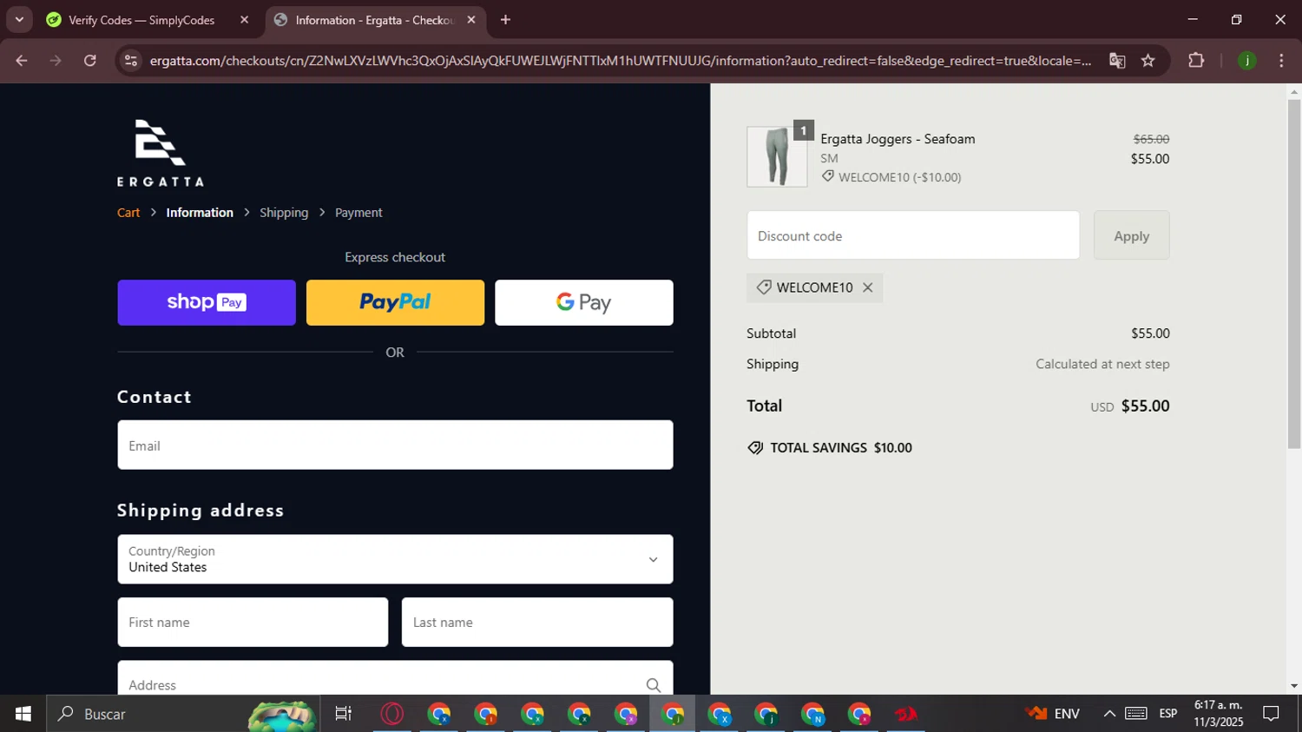
Task: Show hidden system tray icons
Action: [x=1109, y=714]
